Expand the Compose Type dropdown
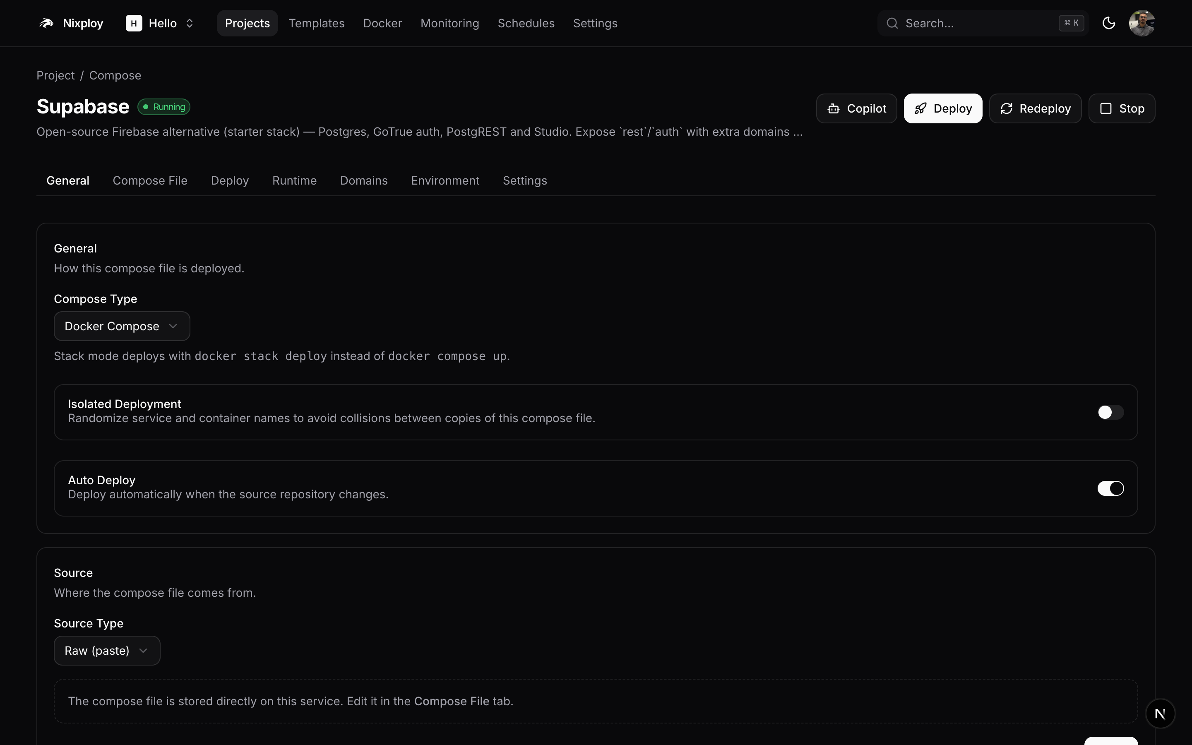The width and height of the screenshot is (1192, 745). [x=122, y=326]
